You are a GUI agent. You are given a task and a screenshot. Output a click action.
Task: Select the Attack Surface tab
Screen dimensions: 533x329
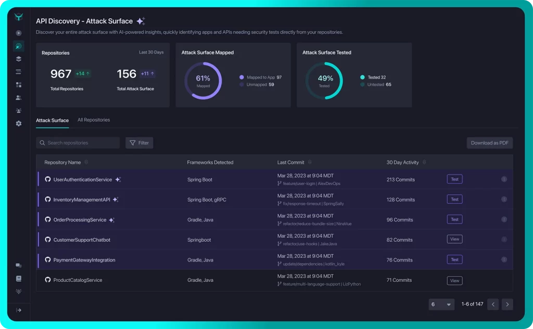click(52, 121)
